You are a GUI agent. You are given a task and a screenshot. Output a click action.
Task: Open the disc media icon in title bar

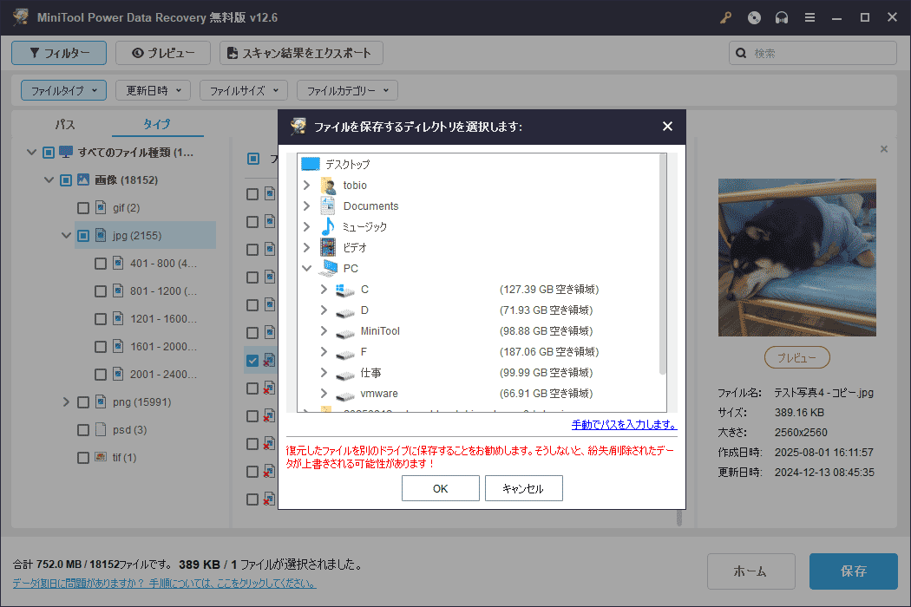pyautogui.click(x=754, y=17)
